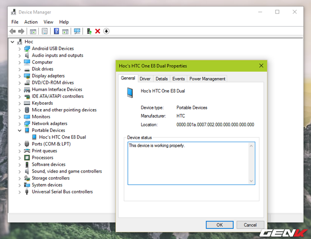This screenshot has width=311, height=239.
Task: Click the Audio inputs and outputs speaker icon
Action: tap(27, 55)
